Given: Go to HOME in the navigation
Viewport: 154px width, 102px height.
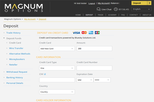Looking at the screenshot, I should click(78, 15).
